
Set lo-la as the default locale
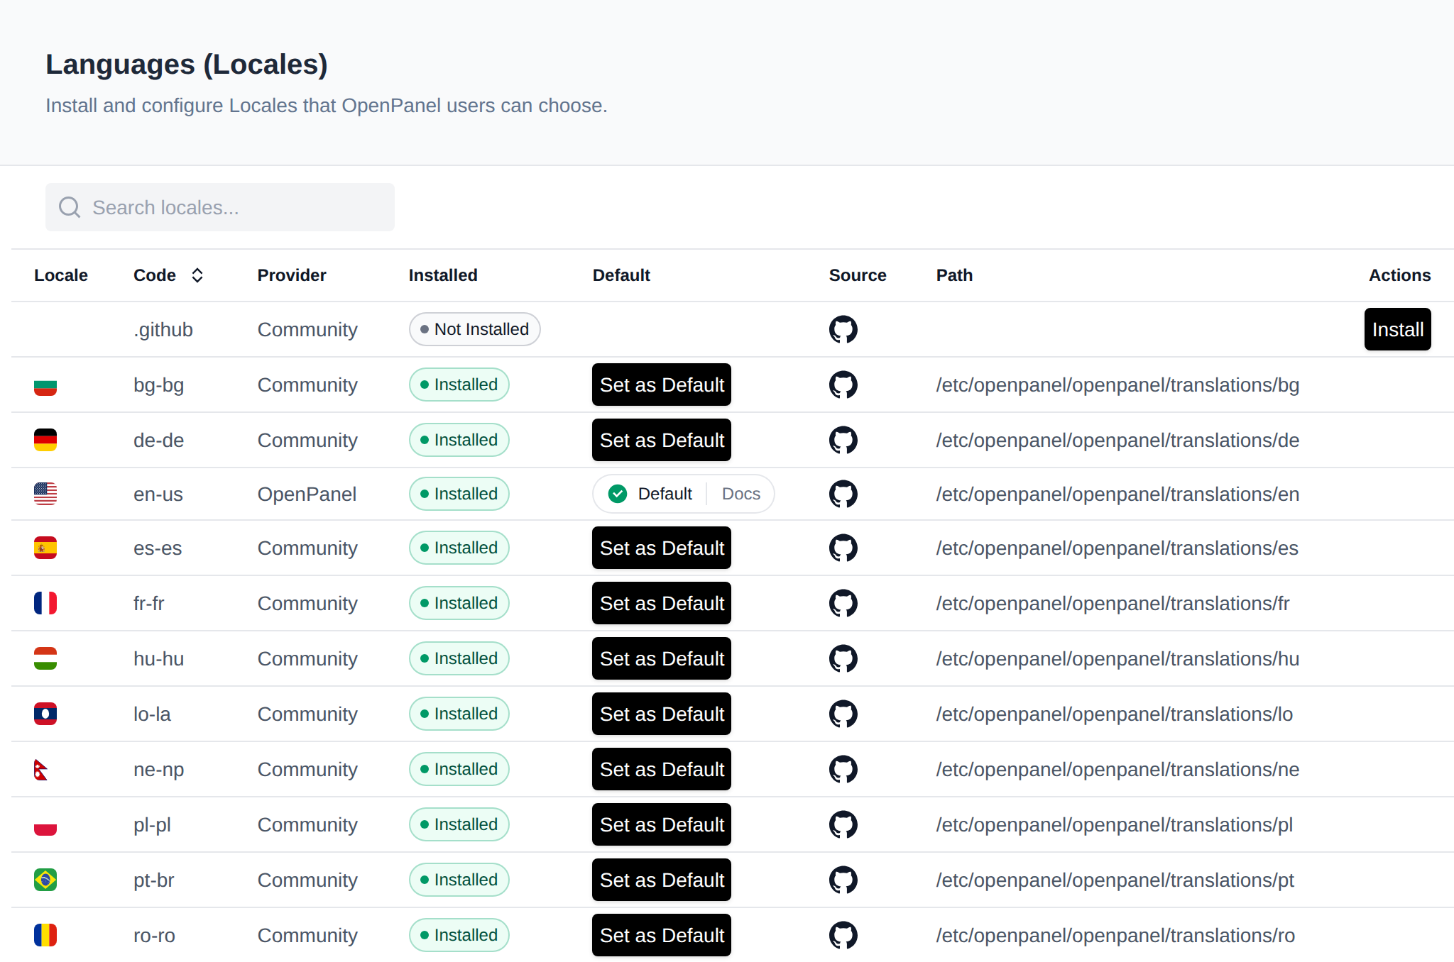(x=662, y=714)
